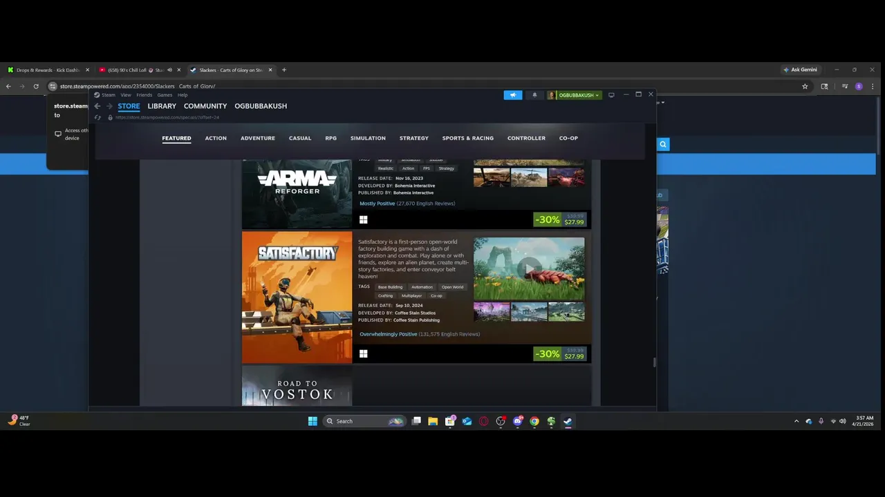This screenshot has height=497, width=885.
Task: Go to the COMMUNITY section
Action: 205,106
